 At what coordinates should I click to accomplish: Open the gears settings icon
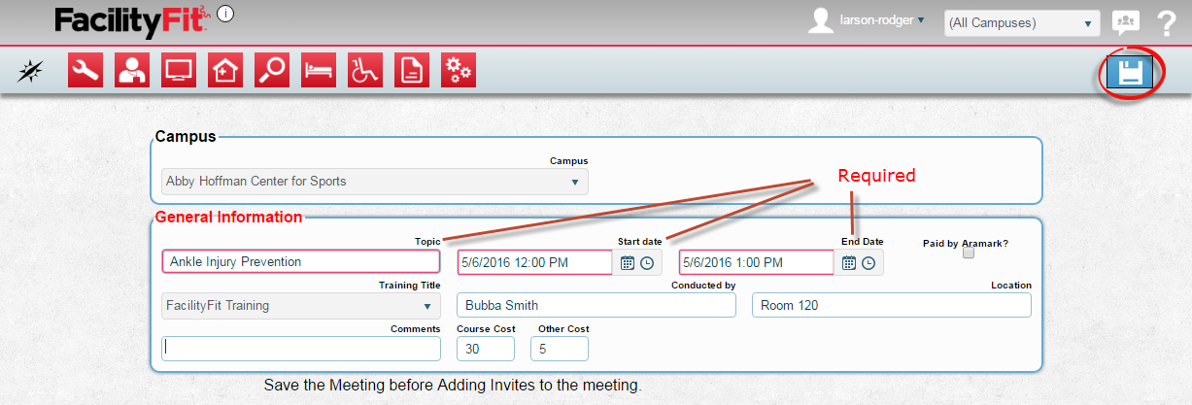(x=459, y=71)
